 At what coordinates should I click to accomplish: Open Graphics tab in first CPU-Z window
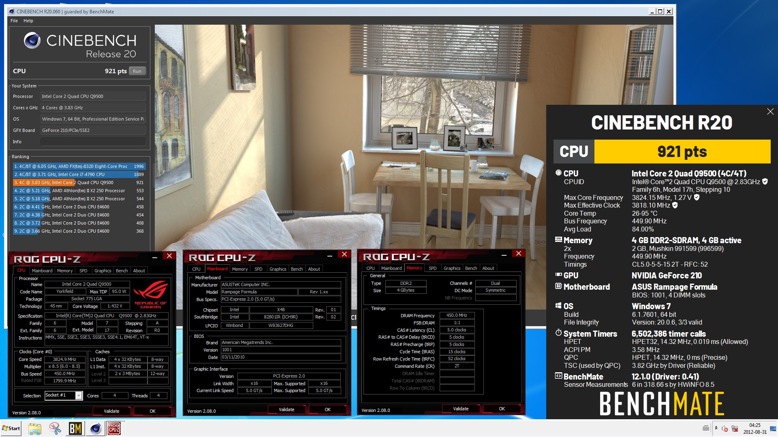pos(103,271)
